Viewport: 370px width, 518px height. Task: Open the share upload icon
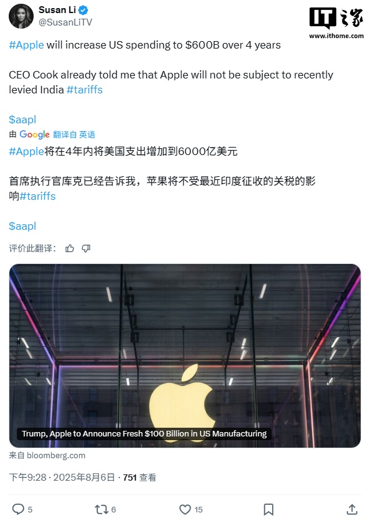pyautogui.click(x=352, y=509)
